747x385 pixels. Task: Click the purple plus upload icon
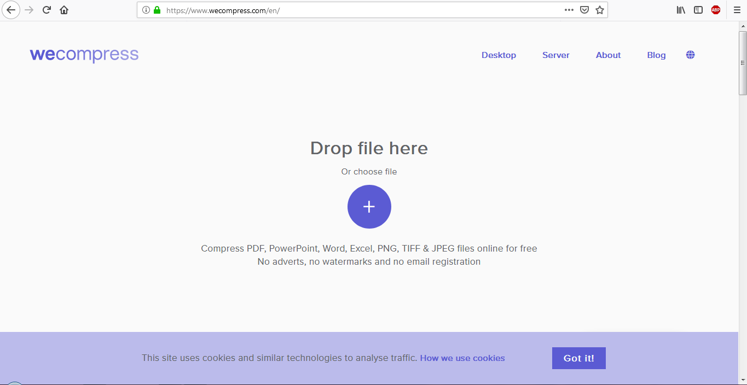369,207
